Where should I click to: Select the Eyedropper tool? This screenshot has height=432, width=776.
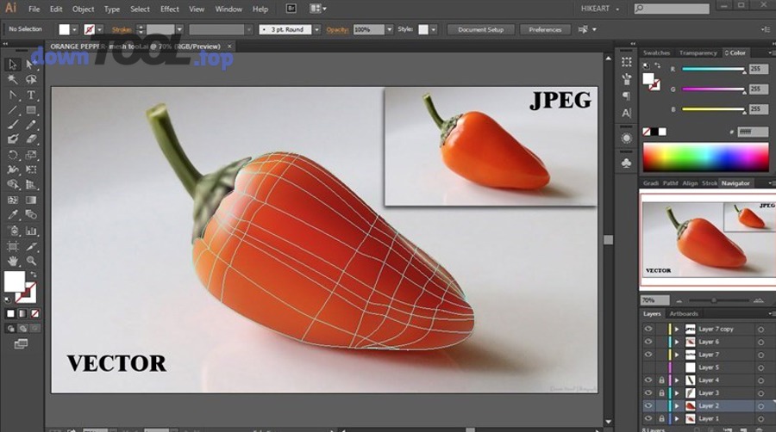(12, 215)
